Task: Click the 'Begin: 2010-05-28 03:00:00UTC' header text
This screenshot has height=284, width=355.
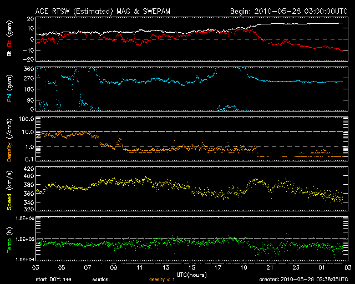Action: tap(289, 11)
